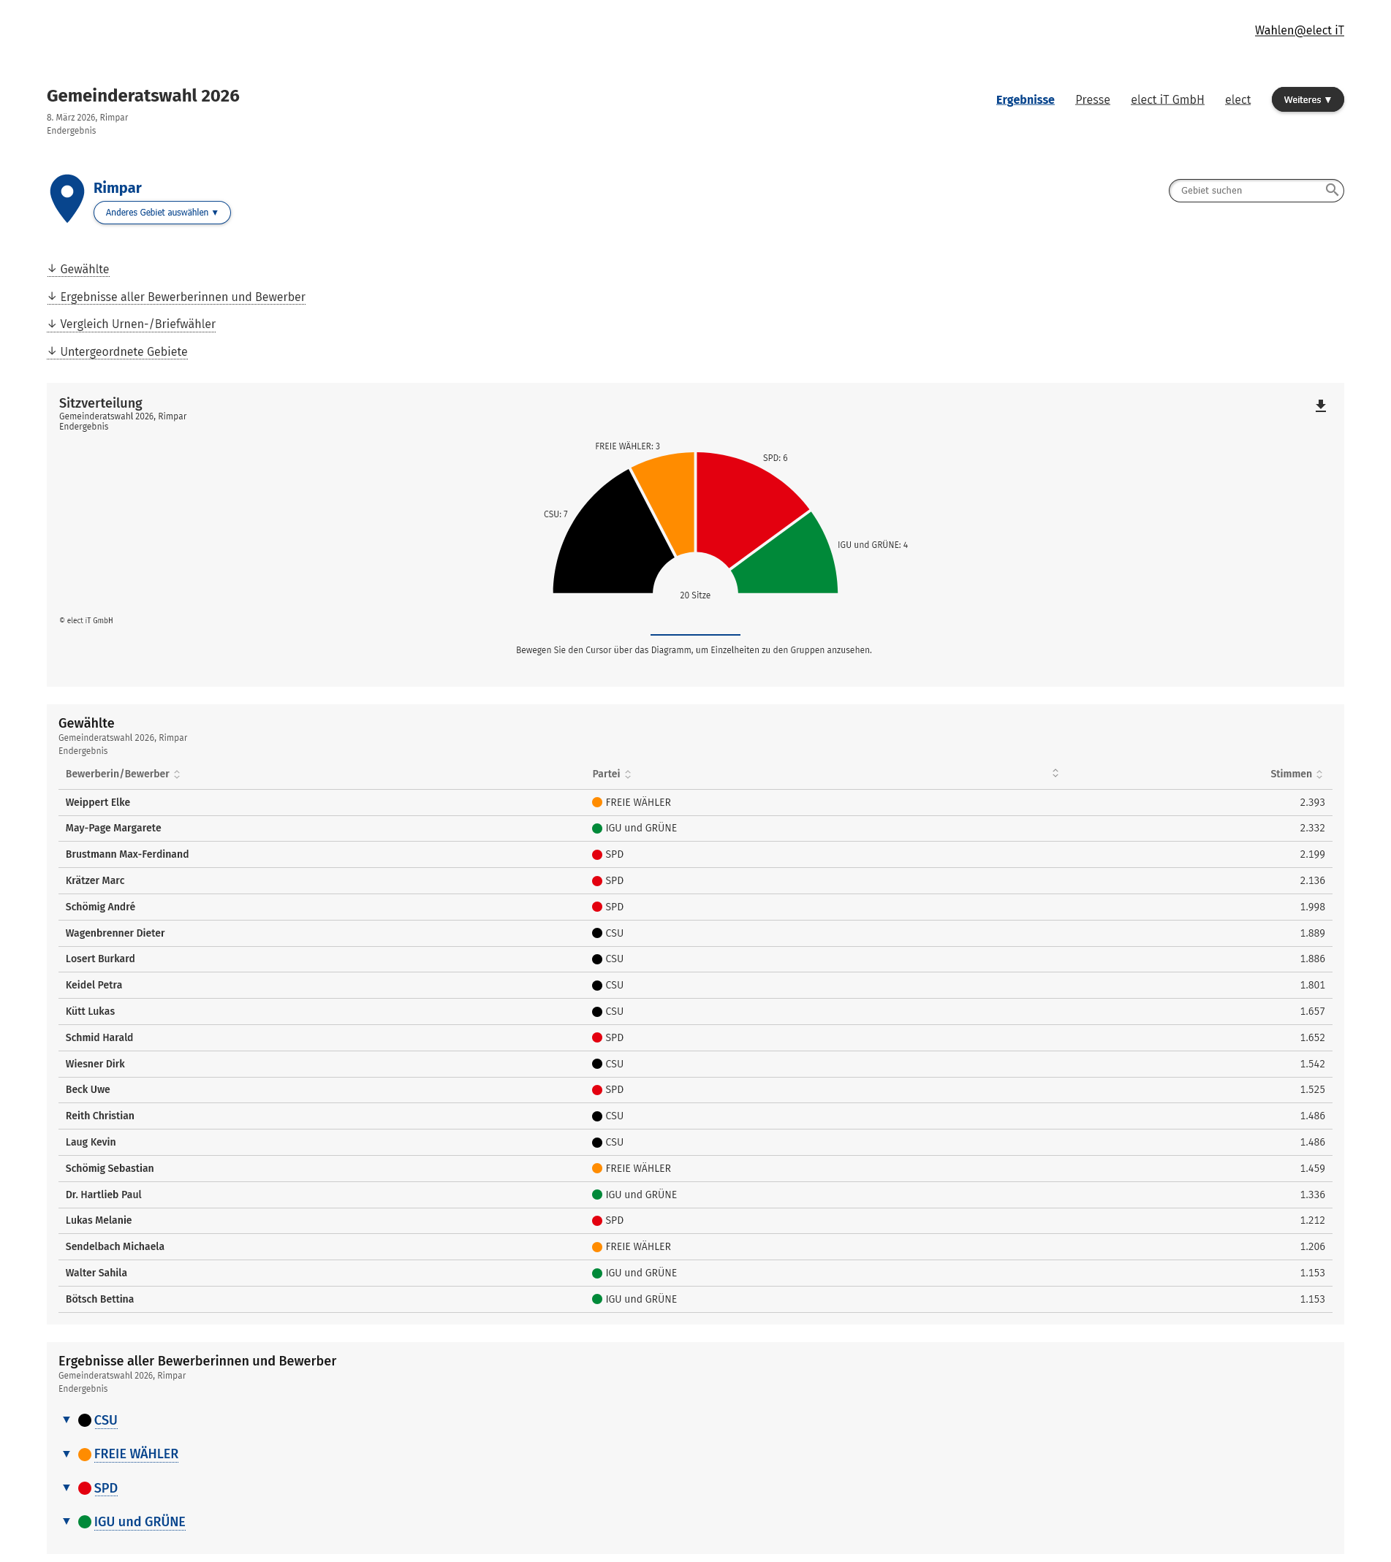Image resolution: width=1391 pixels, height=1562 pixels.
Task: Open the Presse navigation item
Action: tap(1092, 99)
